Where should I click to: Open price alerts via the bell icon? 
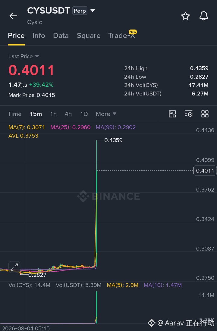pyautogui.click(x=204, y=16)
